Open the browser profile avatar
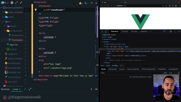The height and width of the screenshot is (102, 181). pos(176,6)
